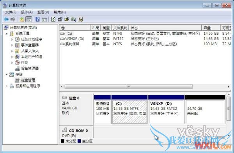Click the Up one level toolbar icon
The width and height of the screenshot is (234, 153).
click(22, 19)
